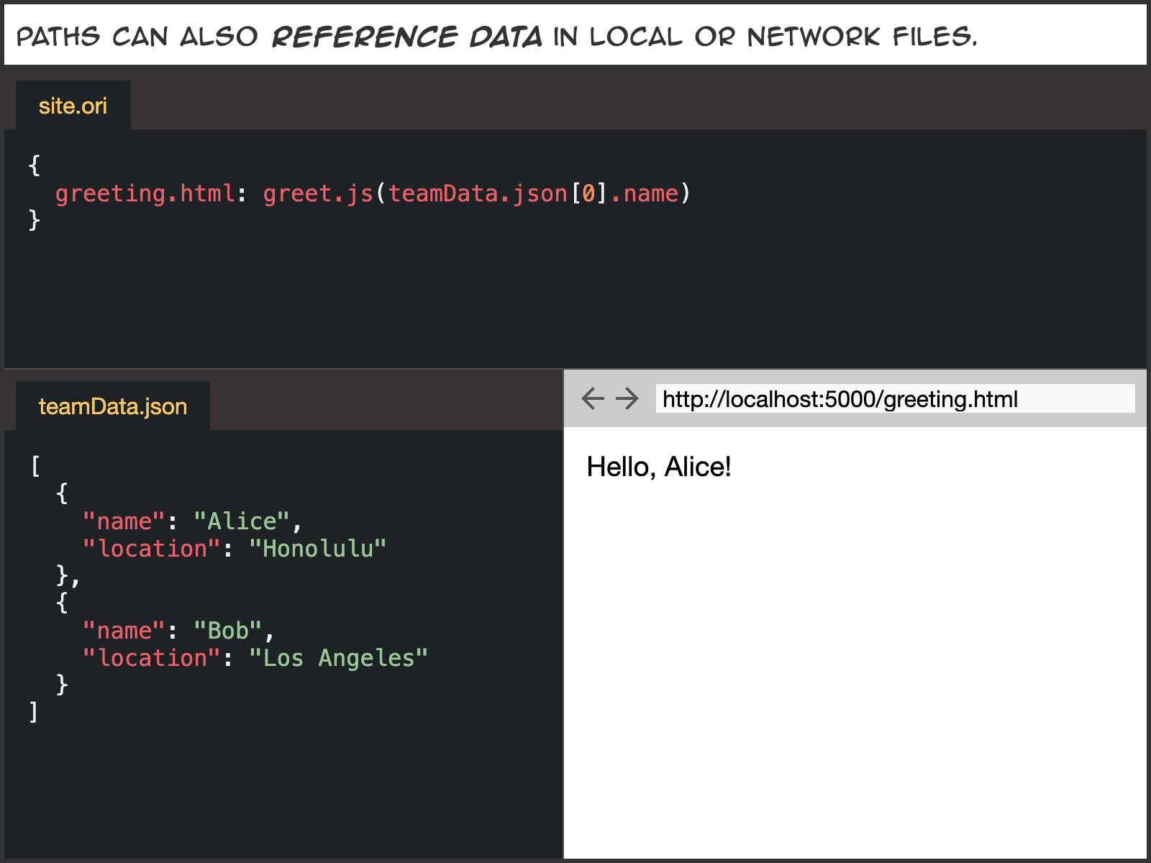Click the browser back arrow

592,398
